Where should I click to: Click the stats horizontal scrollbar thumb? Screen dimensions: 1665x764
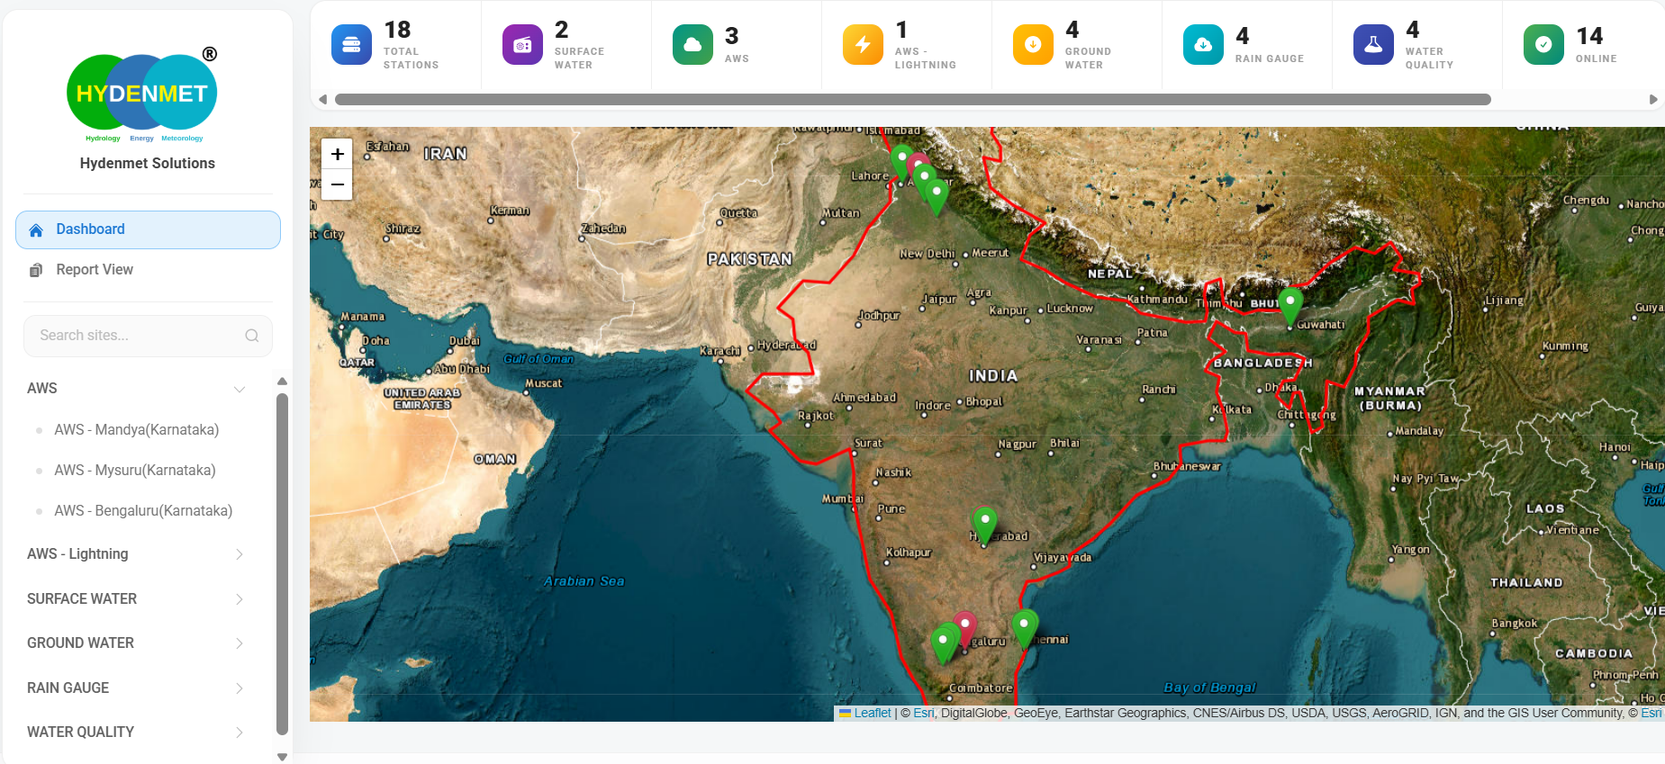pos(912,99)
